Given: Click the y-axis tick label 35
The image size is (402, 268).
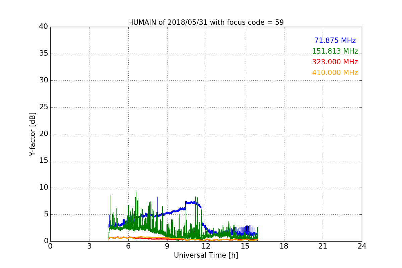Looking at the screenshot, I should 43,54.
